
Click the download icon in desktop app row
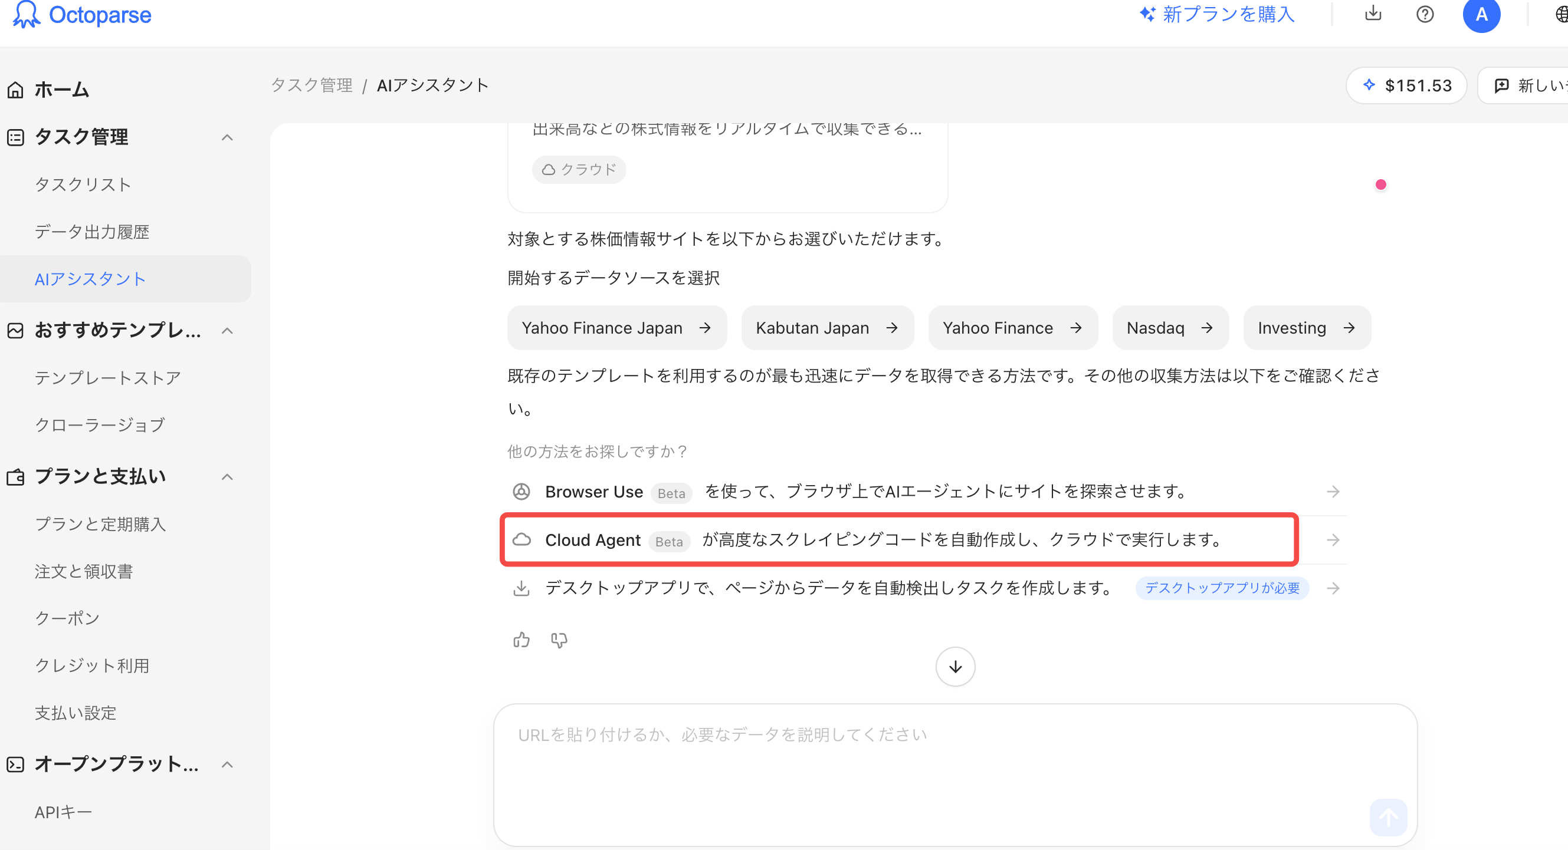tap(521, 588)
